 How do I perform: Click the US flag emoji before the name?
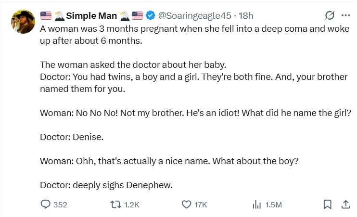tap(46, 16)
